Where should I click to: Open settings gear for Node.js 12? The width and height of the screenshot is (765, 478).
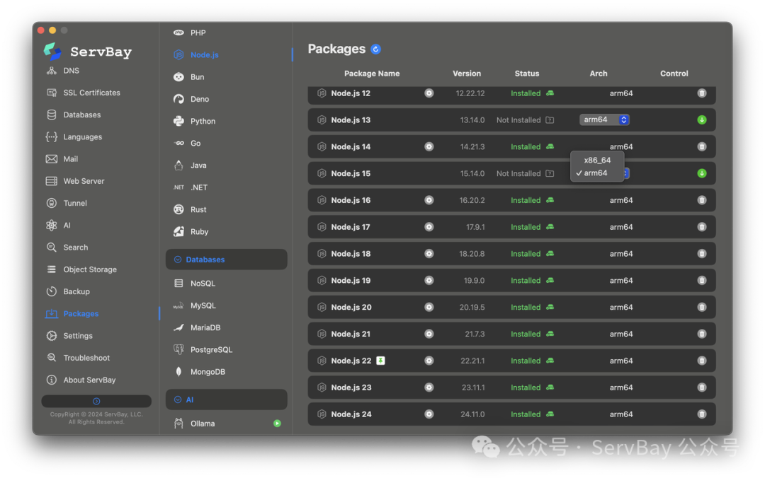429,93
